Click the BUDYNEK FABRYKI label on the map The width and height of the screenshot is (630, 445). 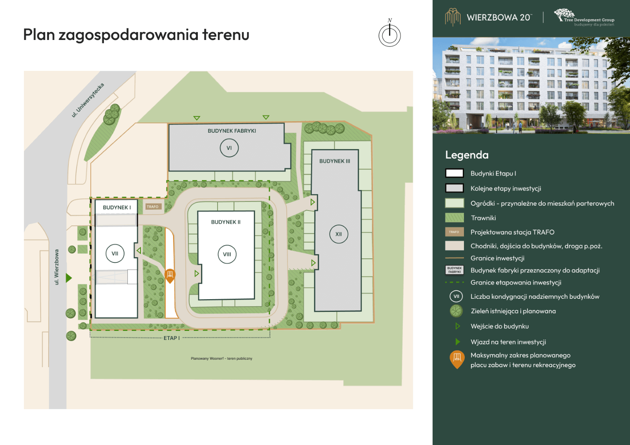232,131
